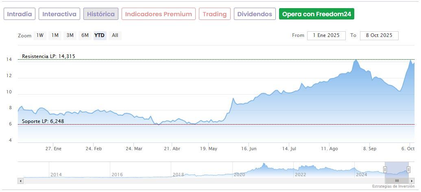This screenshot has height=192, width=421.
Task: Open Indicadores Premium tab
Action: click(x=158, y=14)
